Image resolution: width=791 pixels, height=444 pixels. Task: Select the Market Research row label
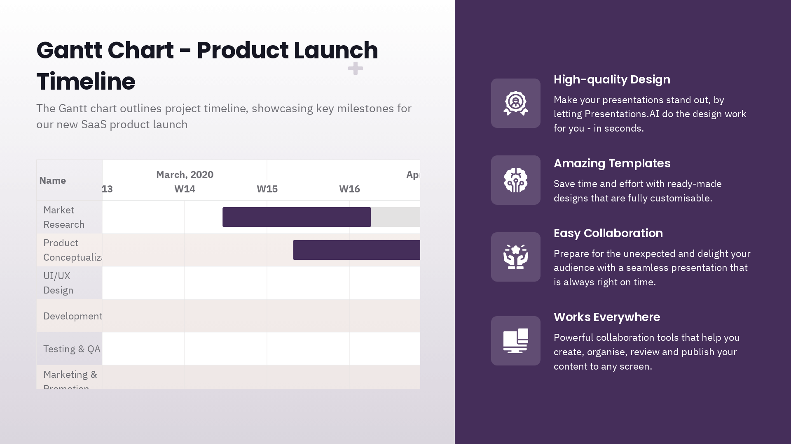pos(64,217)
